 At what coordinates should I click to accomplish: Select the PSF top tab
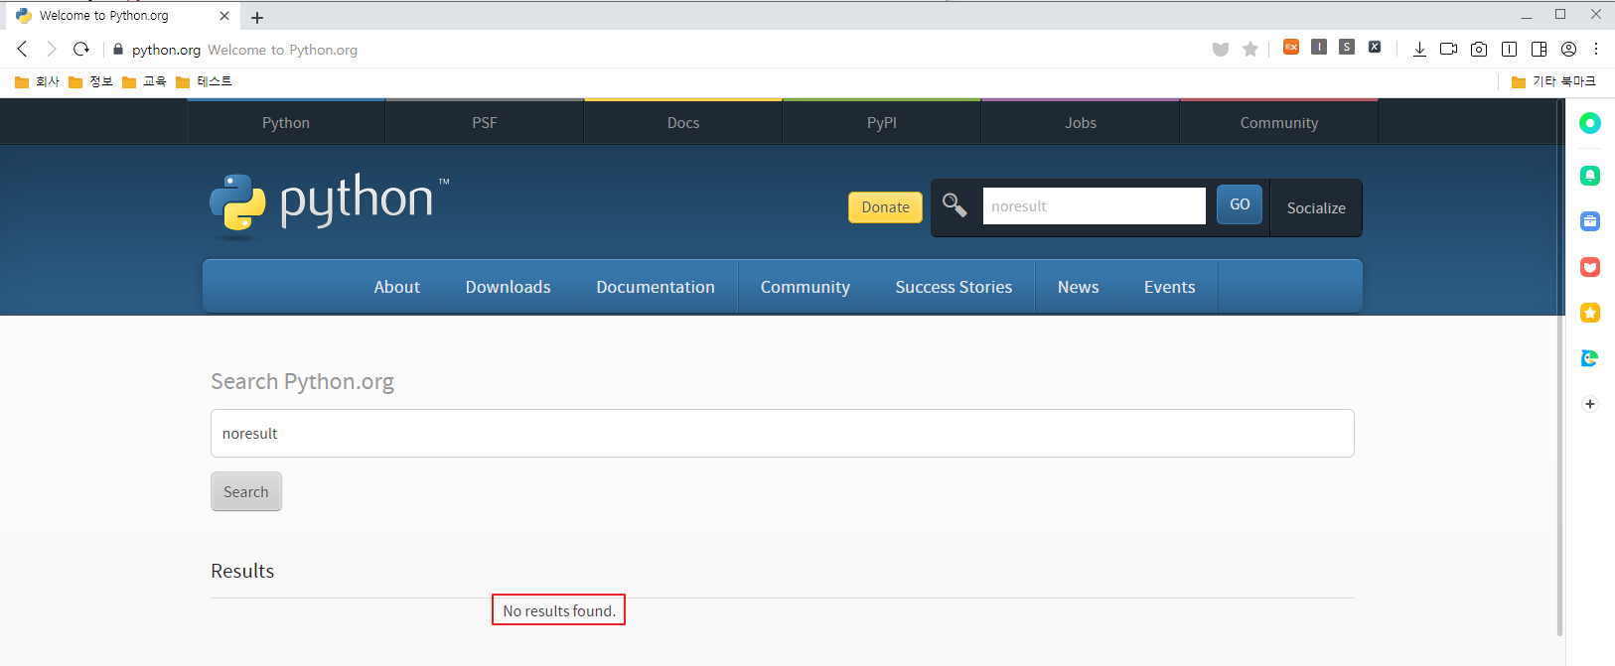point(485,122)
